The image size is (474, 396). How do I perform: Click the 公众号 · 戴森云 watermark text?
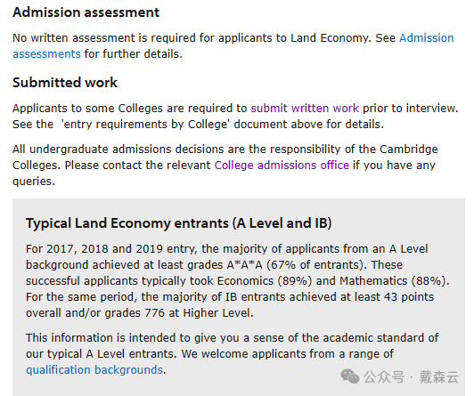(411, 377)
